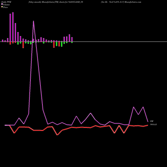Click the 988.65 price value label
This screenshot has width=167, height=167.
point(153,125)
